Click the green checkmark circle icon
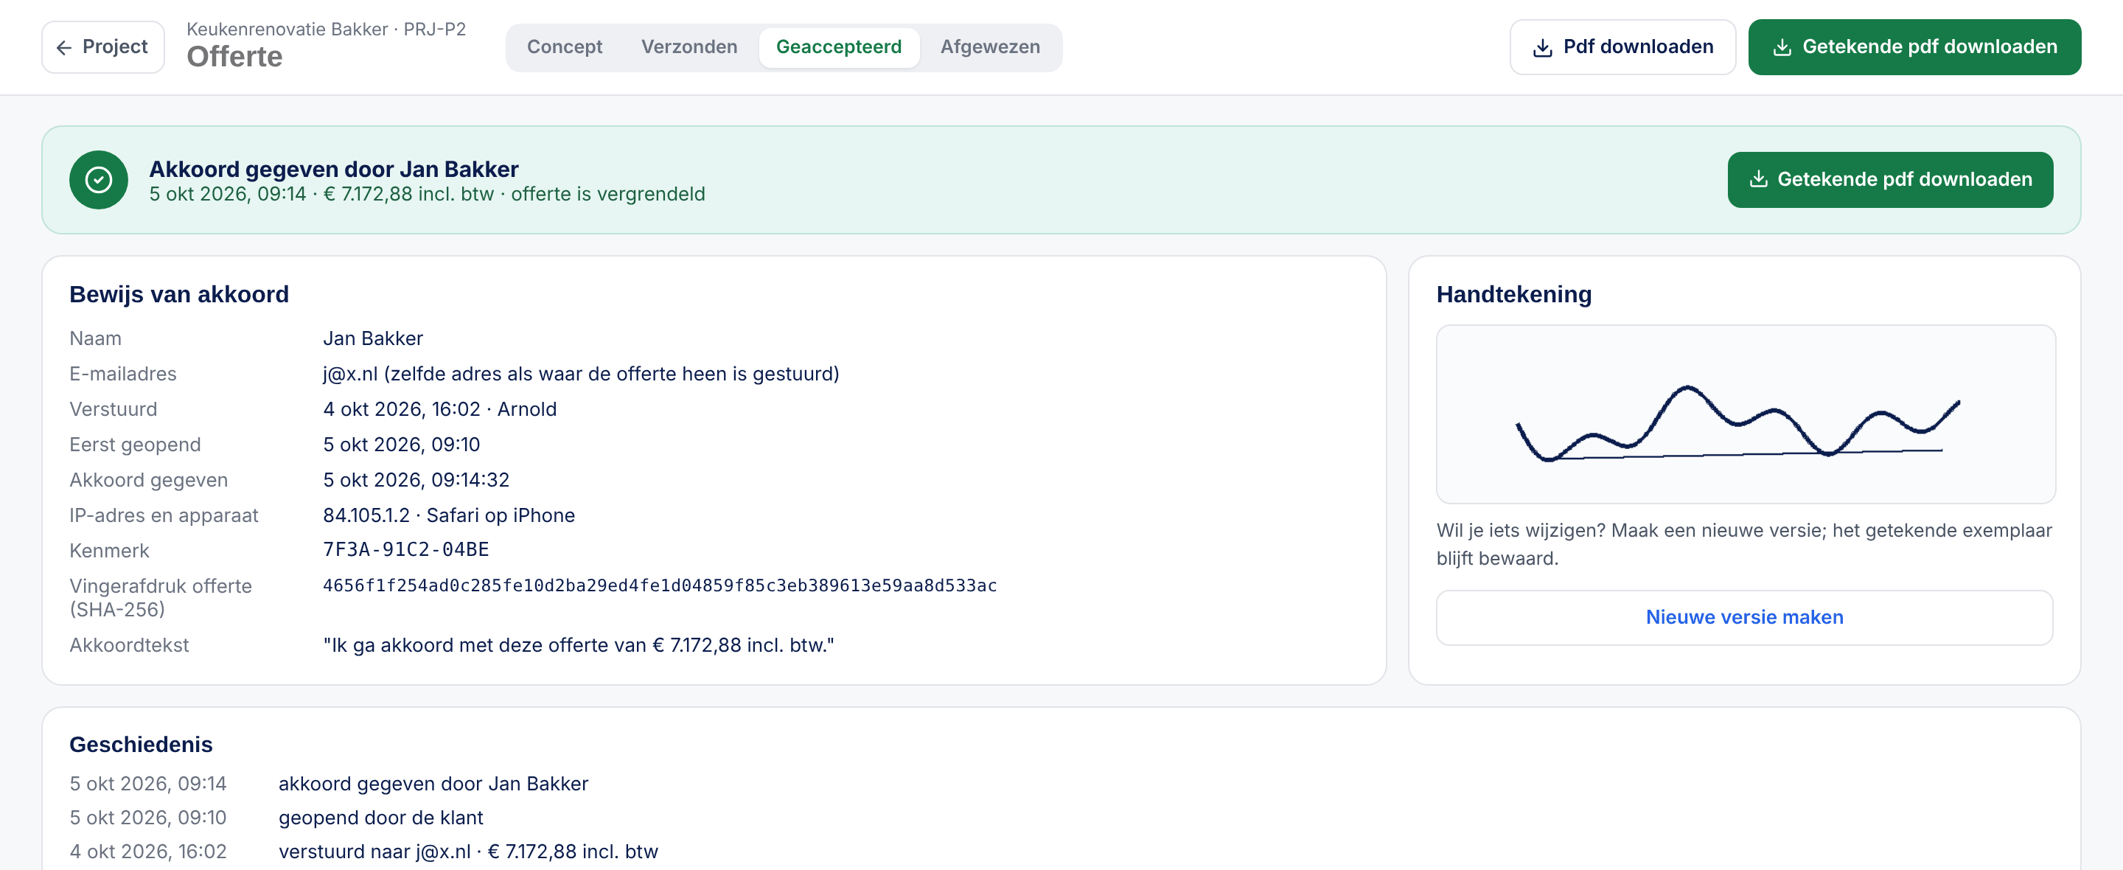The width and height of the screenshot is (2123, 870). pyautogui.click(x=99, y=180)
